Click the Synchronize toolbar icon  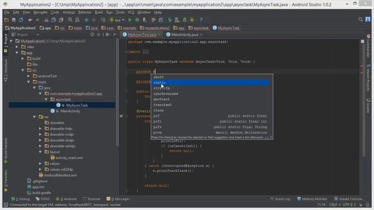(21, 20)
